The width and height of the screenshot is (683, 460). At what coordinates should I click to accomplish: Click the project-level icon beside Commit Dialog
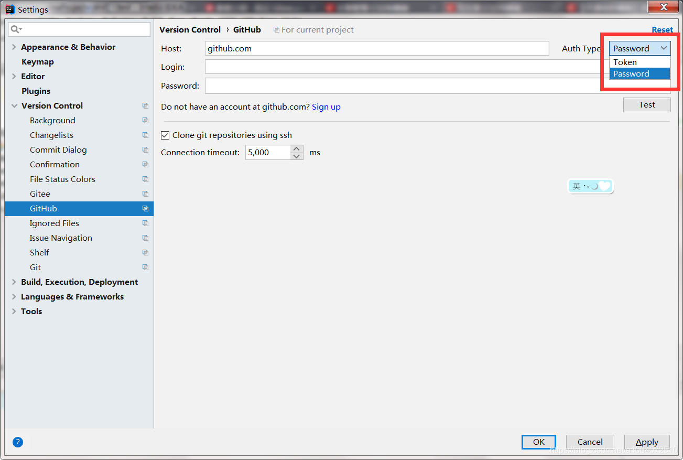[x=145, y=150]
